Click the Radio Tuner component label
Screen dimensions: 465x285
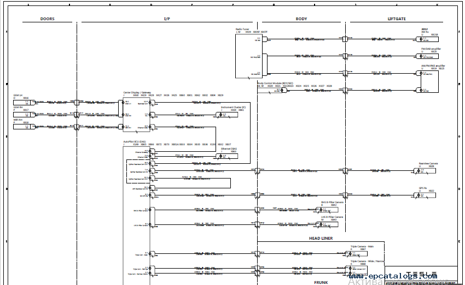click(242, 29)
